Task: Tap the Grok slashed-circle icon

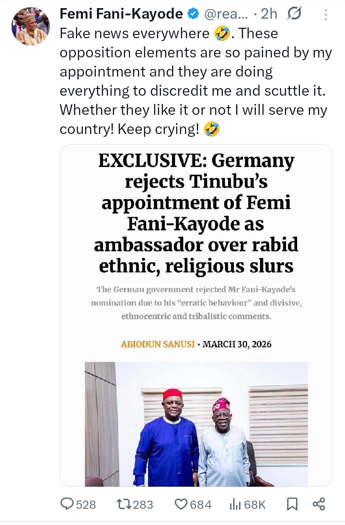Action: click(293, 15)
